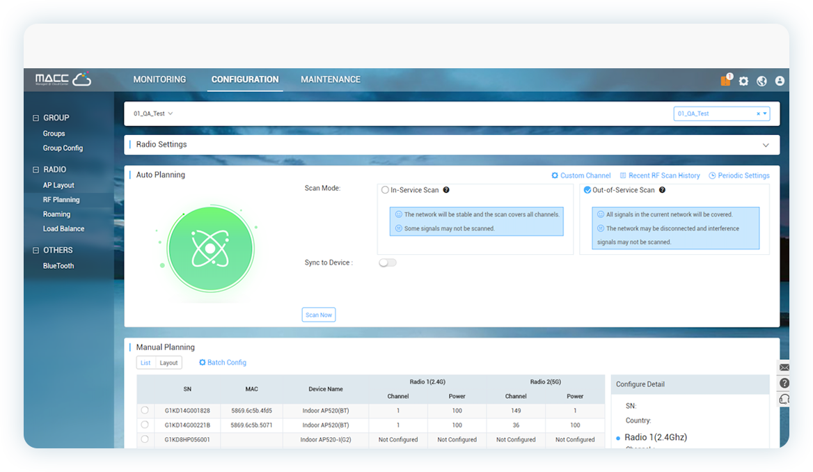Open the headset support side icon
Viewport: 813px width, 472px height.
point(784,399)
